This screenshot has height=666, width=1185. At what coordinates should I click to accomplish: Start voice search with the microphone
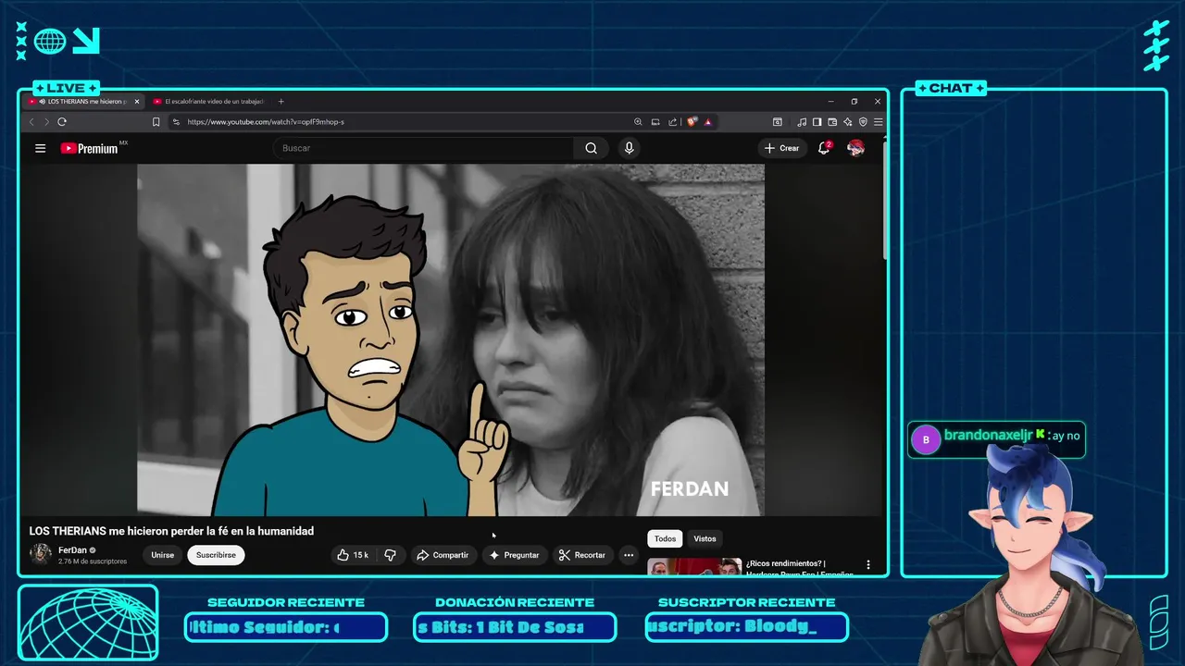[x=629, y=148]
